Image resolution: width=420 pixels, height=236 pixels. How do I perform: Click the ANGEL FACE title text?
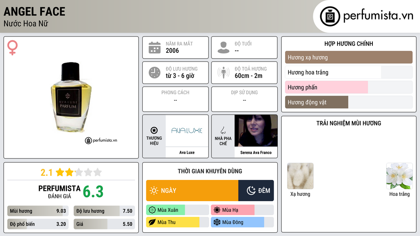click(x=34, y=11)
